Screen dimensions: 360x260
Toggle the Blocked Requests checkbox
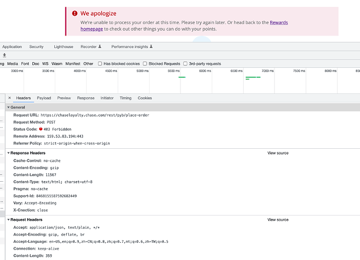[x=146, y=64]
